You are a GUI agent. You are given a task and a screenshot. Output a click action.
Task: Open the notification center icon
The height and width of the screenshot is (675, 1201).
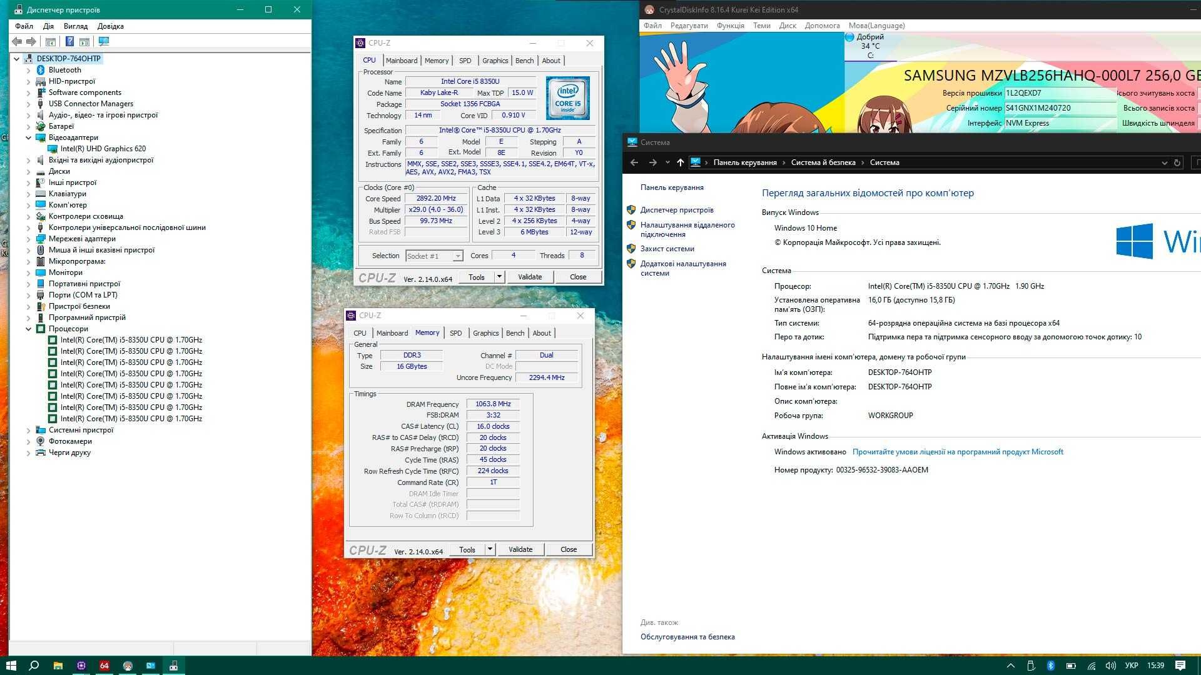[x=1180, y=666]
